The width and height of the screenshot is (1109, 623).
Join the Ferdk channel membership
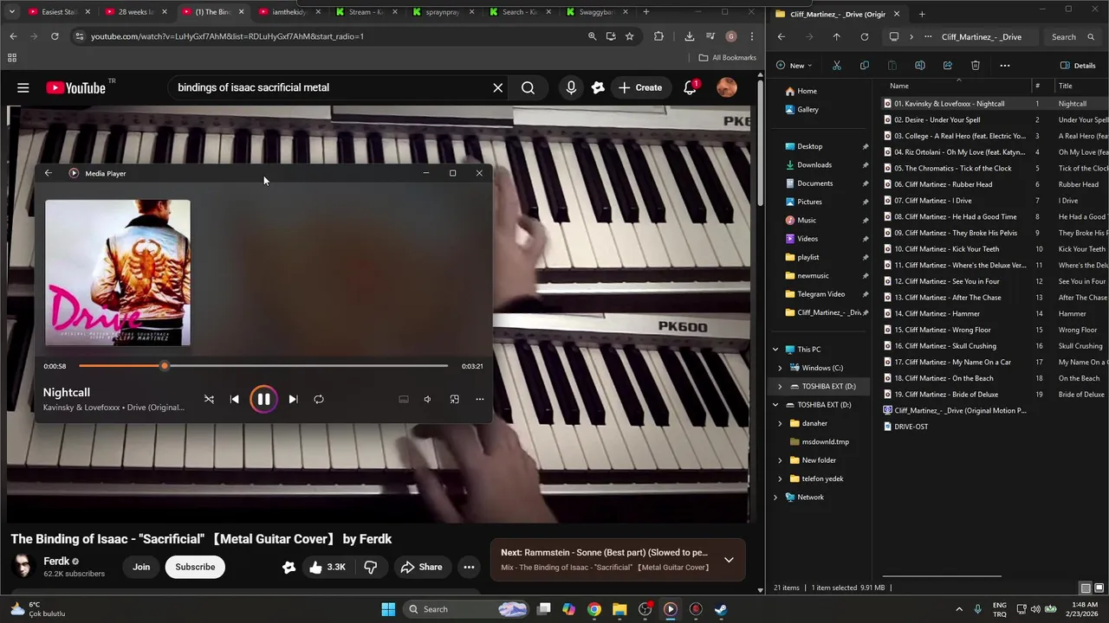[x=141, y=567]
